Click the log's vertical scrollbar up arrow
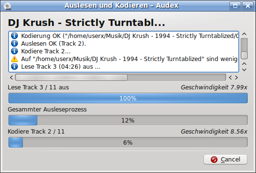 pos(244,34)
